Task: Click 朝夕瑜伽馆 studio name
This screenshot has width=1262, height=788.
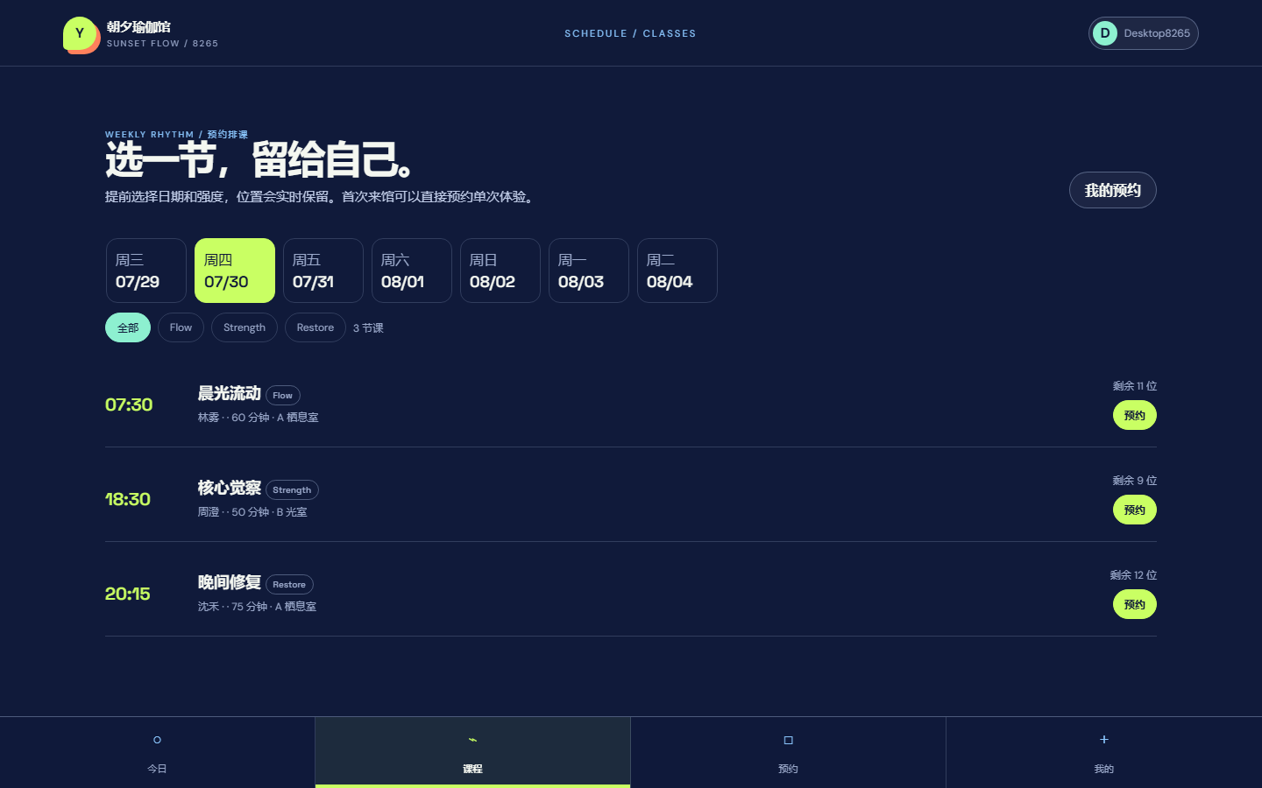Action: coord(138,27)
